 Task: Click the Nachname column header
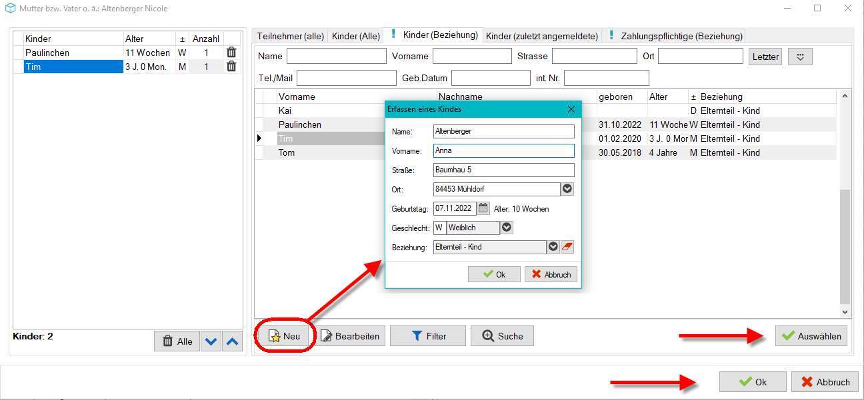pos(517,97)
